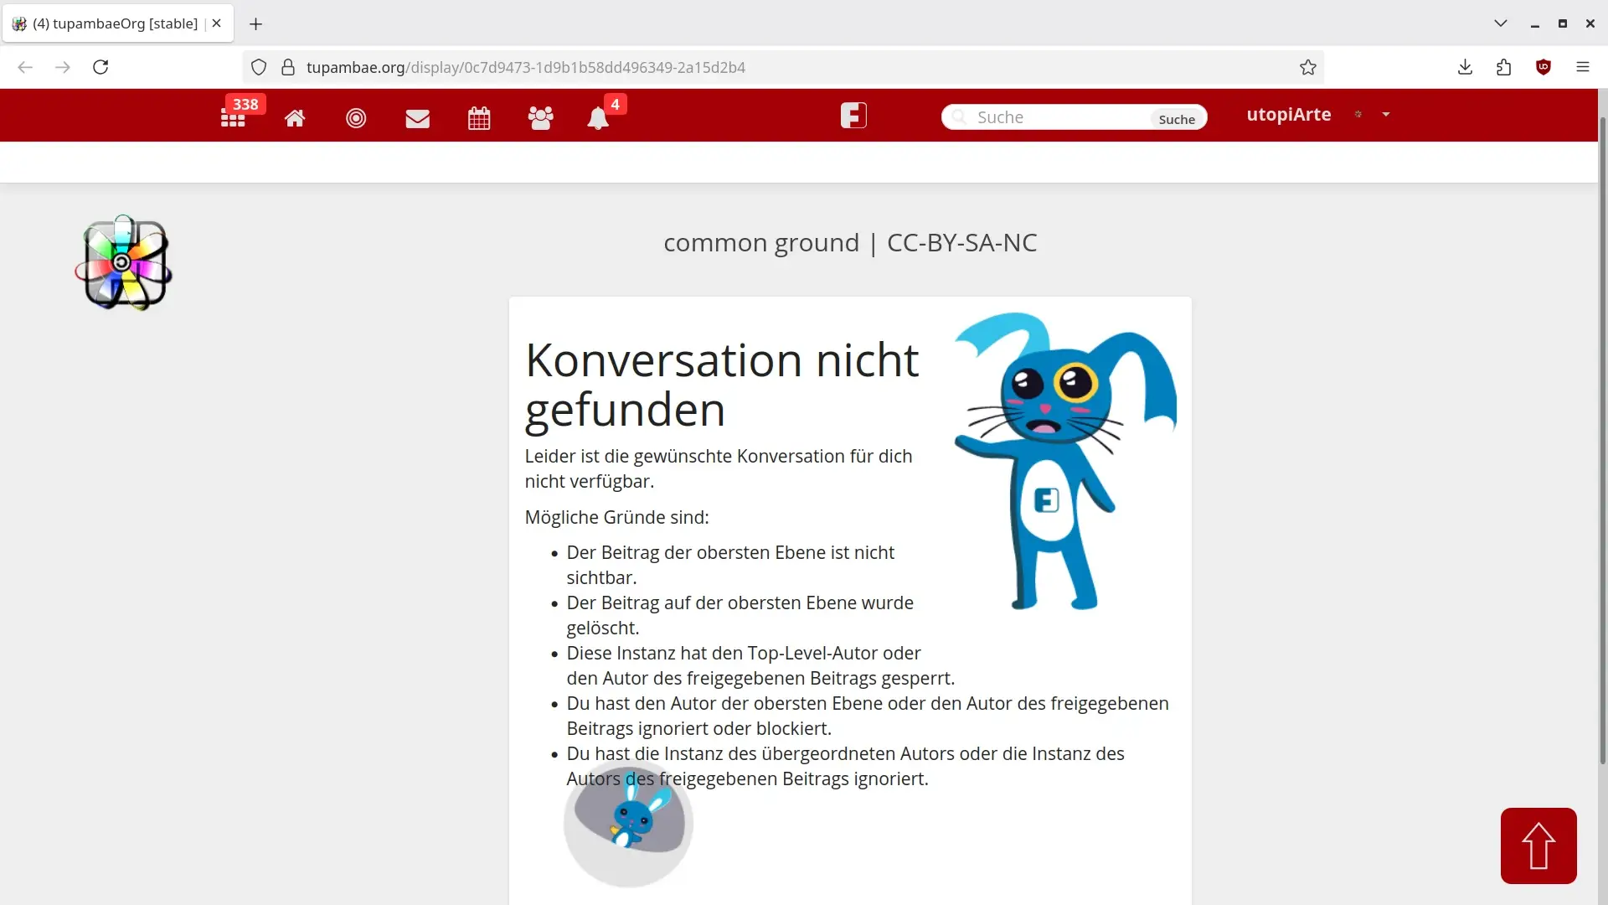This screenshot has width=1608, height=905.
Task: Open the private messages envelope icon
Action: tap(417, 118)
